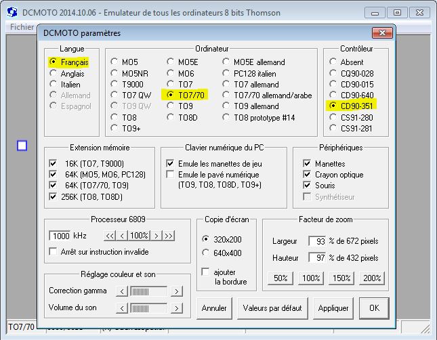Toggle 16K (TO7, T9000) memory extension
Screen dimensions: 437x340
point(87,164)
